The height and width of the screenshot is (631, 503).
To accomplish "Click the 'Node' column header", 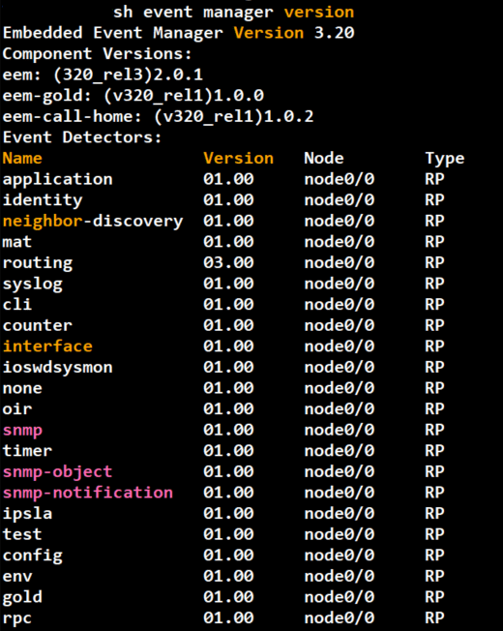I will (324, 158).
